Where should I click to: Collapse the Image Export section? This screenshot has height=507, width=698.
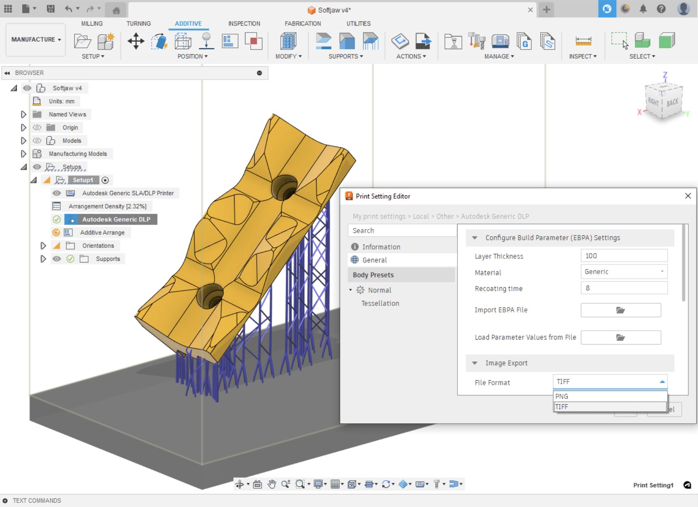(475, 363)
